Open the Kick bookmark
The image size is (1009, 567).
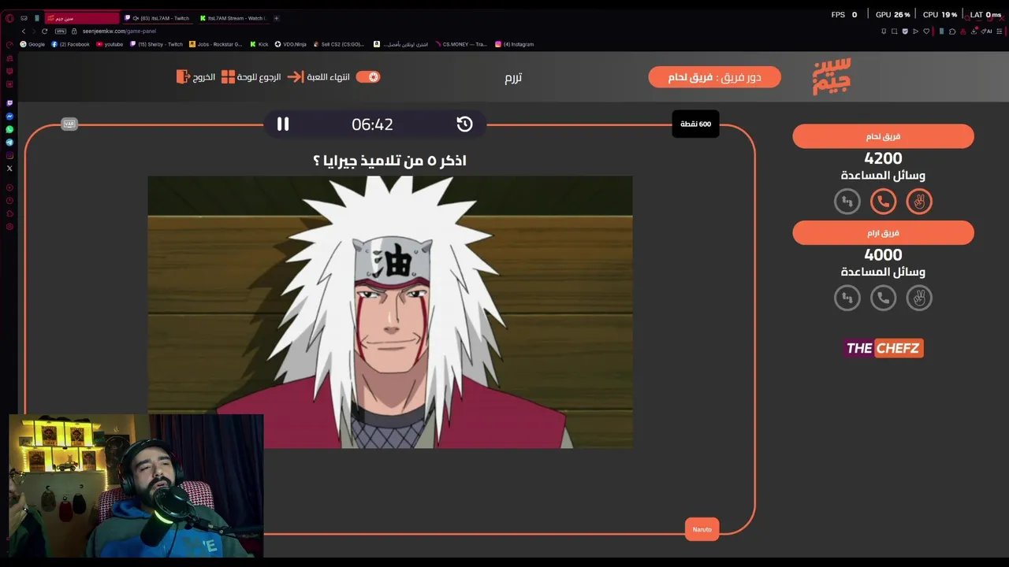259,44
